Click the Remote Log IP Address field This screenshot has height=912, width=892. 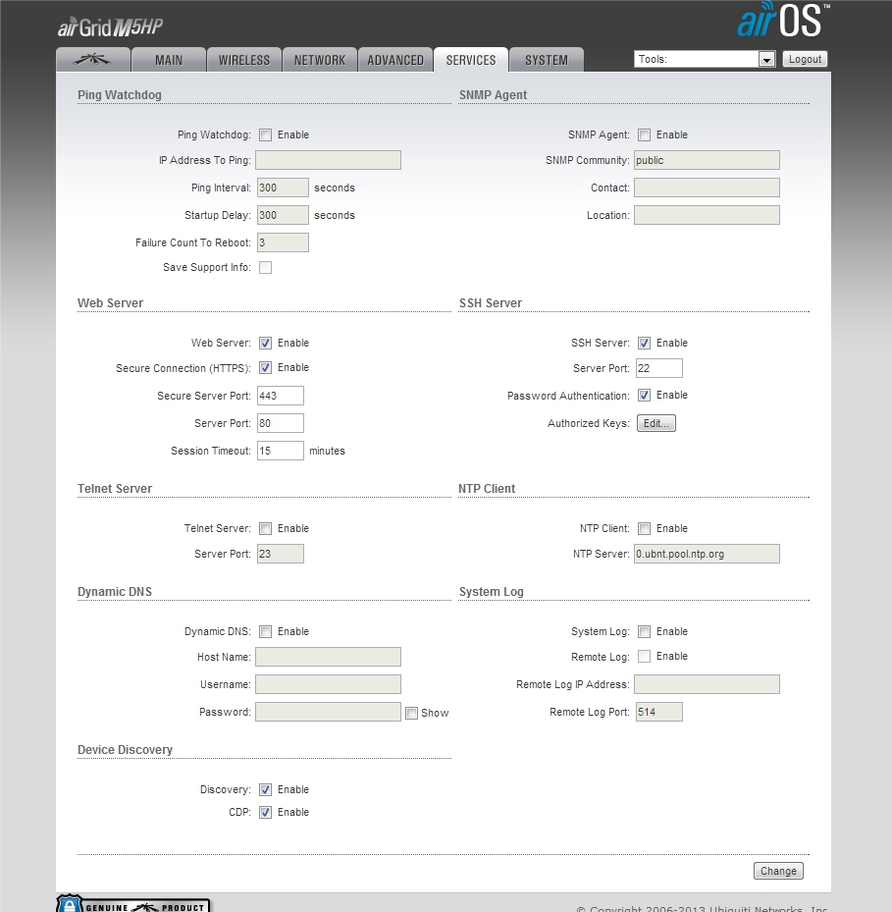(707, 684)
